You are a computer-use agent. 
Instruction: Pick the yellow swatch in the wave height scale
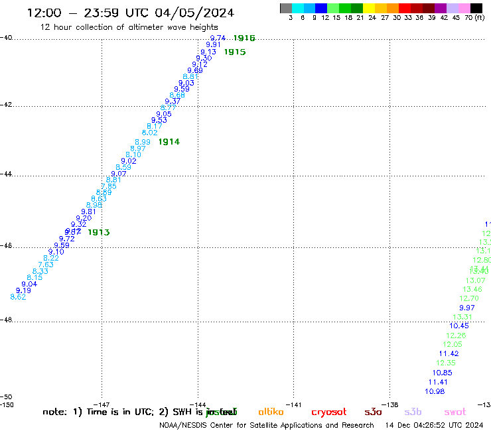[369, 8]
